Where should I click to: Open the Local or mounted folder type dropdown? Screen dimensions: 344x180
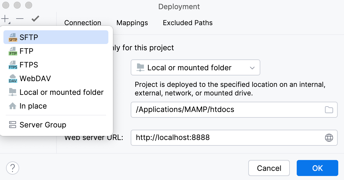[252, 67]
